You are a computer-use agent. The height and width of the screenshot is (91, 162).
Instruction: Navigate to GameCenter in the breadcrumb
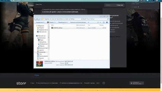(60, 19)
